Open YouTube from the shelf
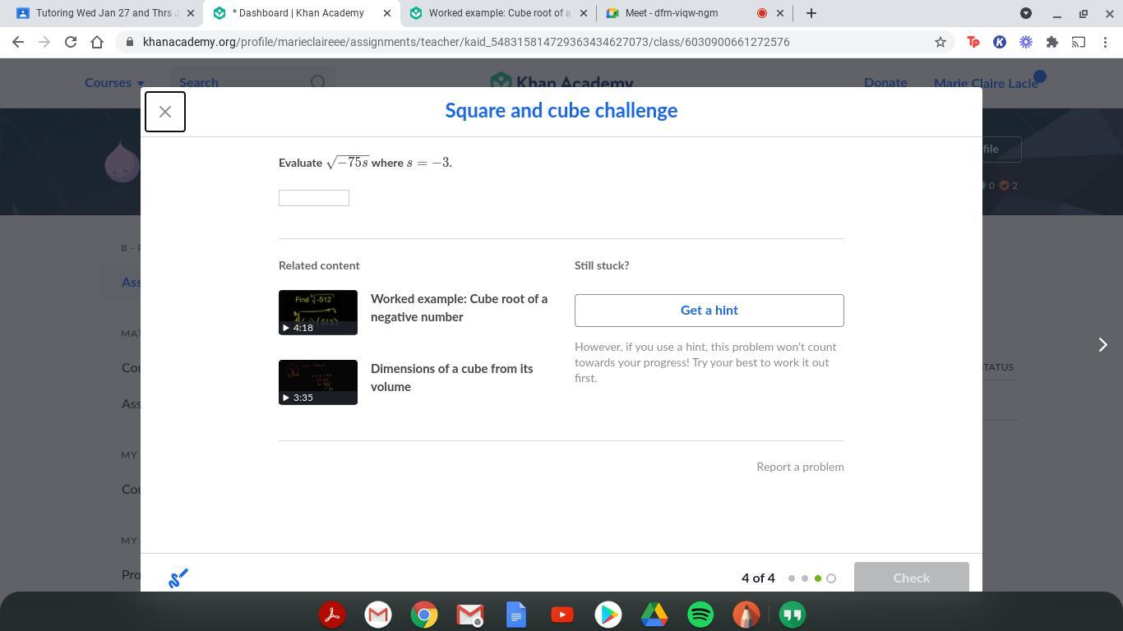 [562, 615]
